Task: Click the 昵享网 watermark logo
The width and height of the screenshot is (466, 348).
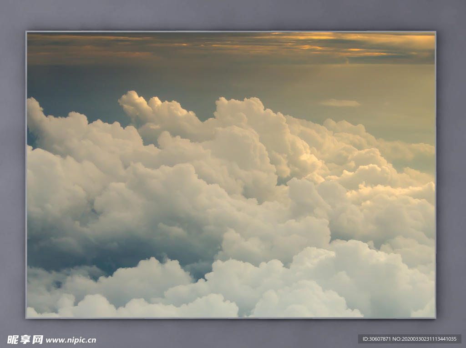Action: (x=25, y=339)
